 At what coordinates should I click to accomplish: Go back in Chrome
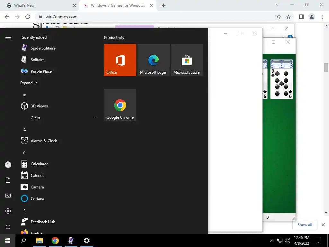(x=7, y=17)
